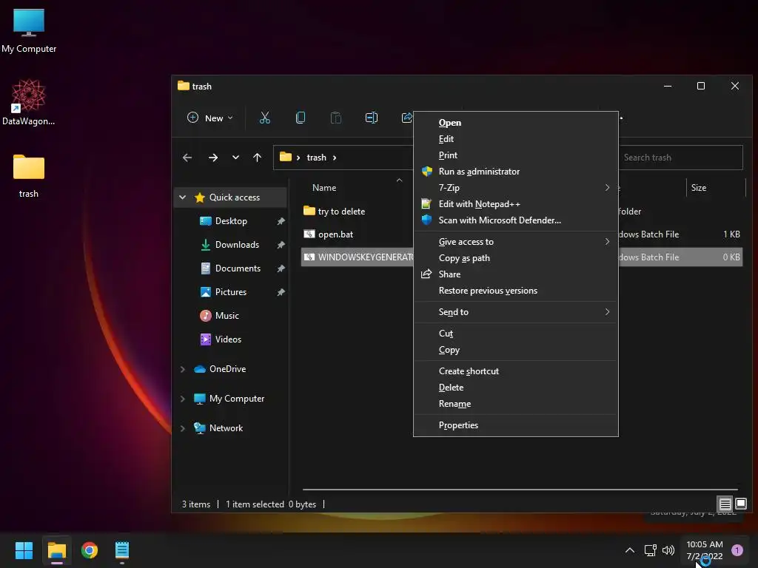
Task: Expand the OneDrive tree node
Action: pos(182,369)
